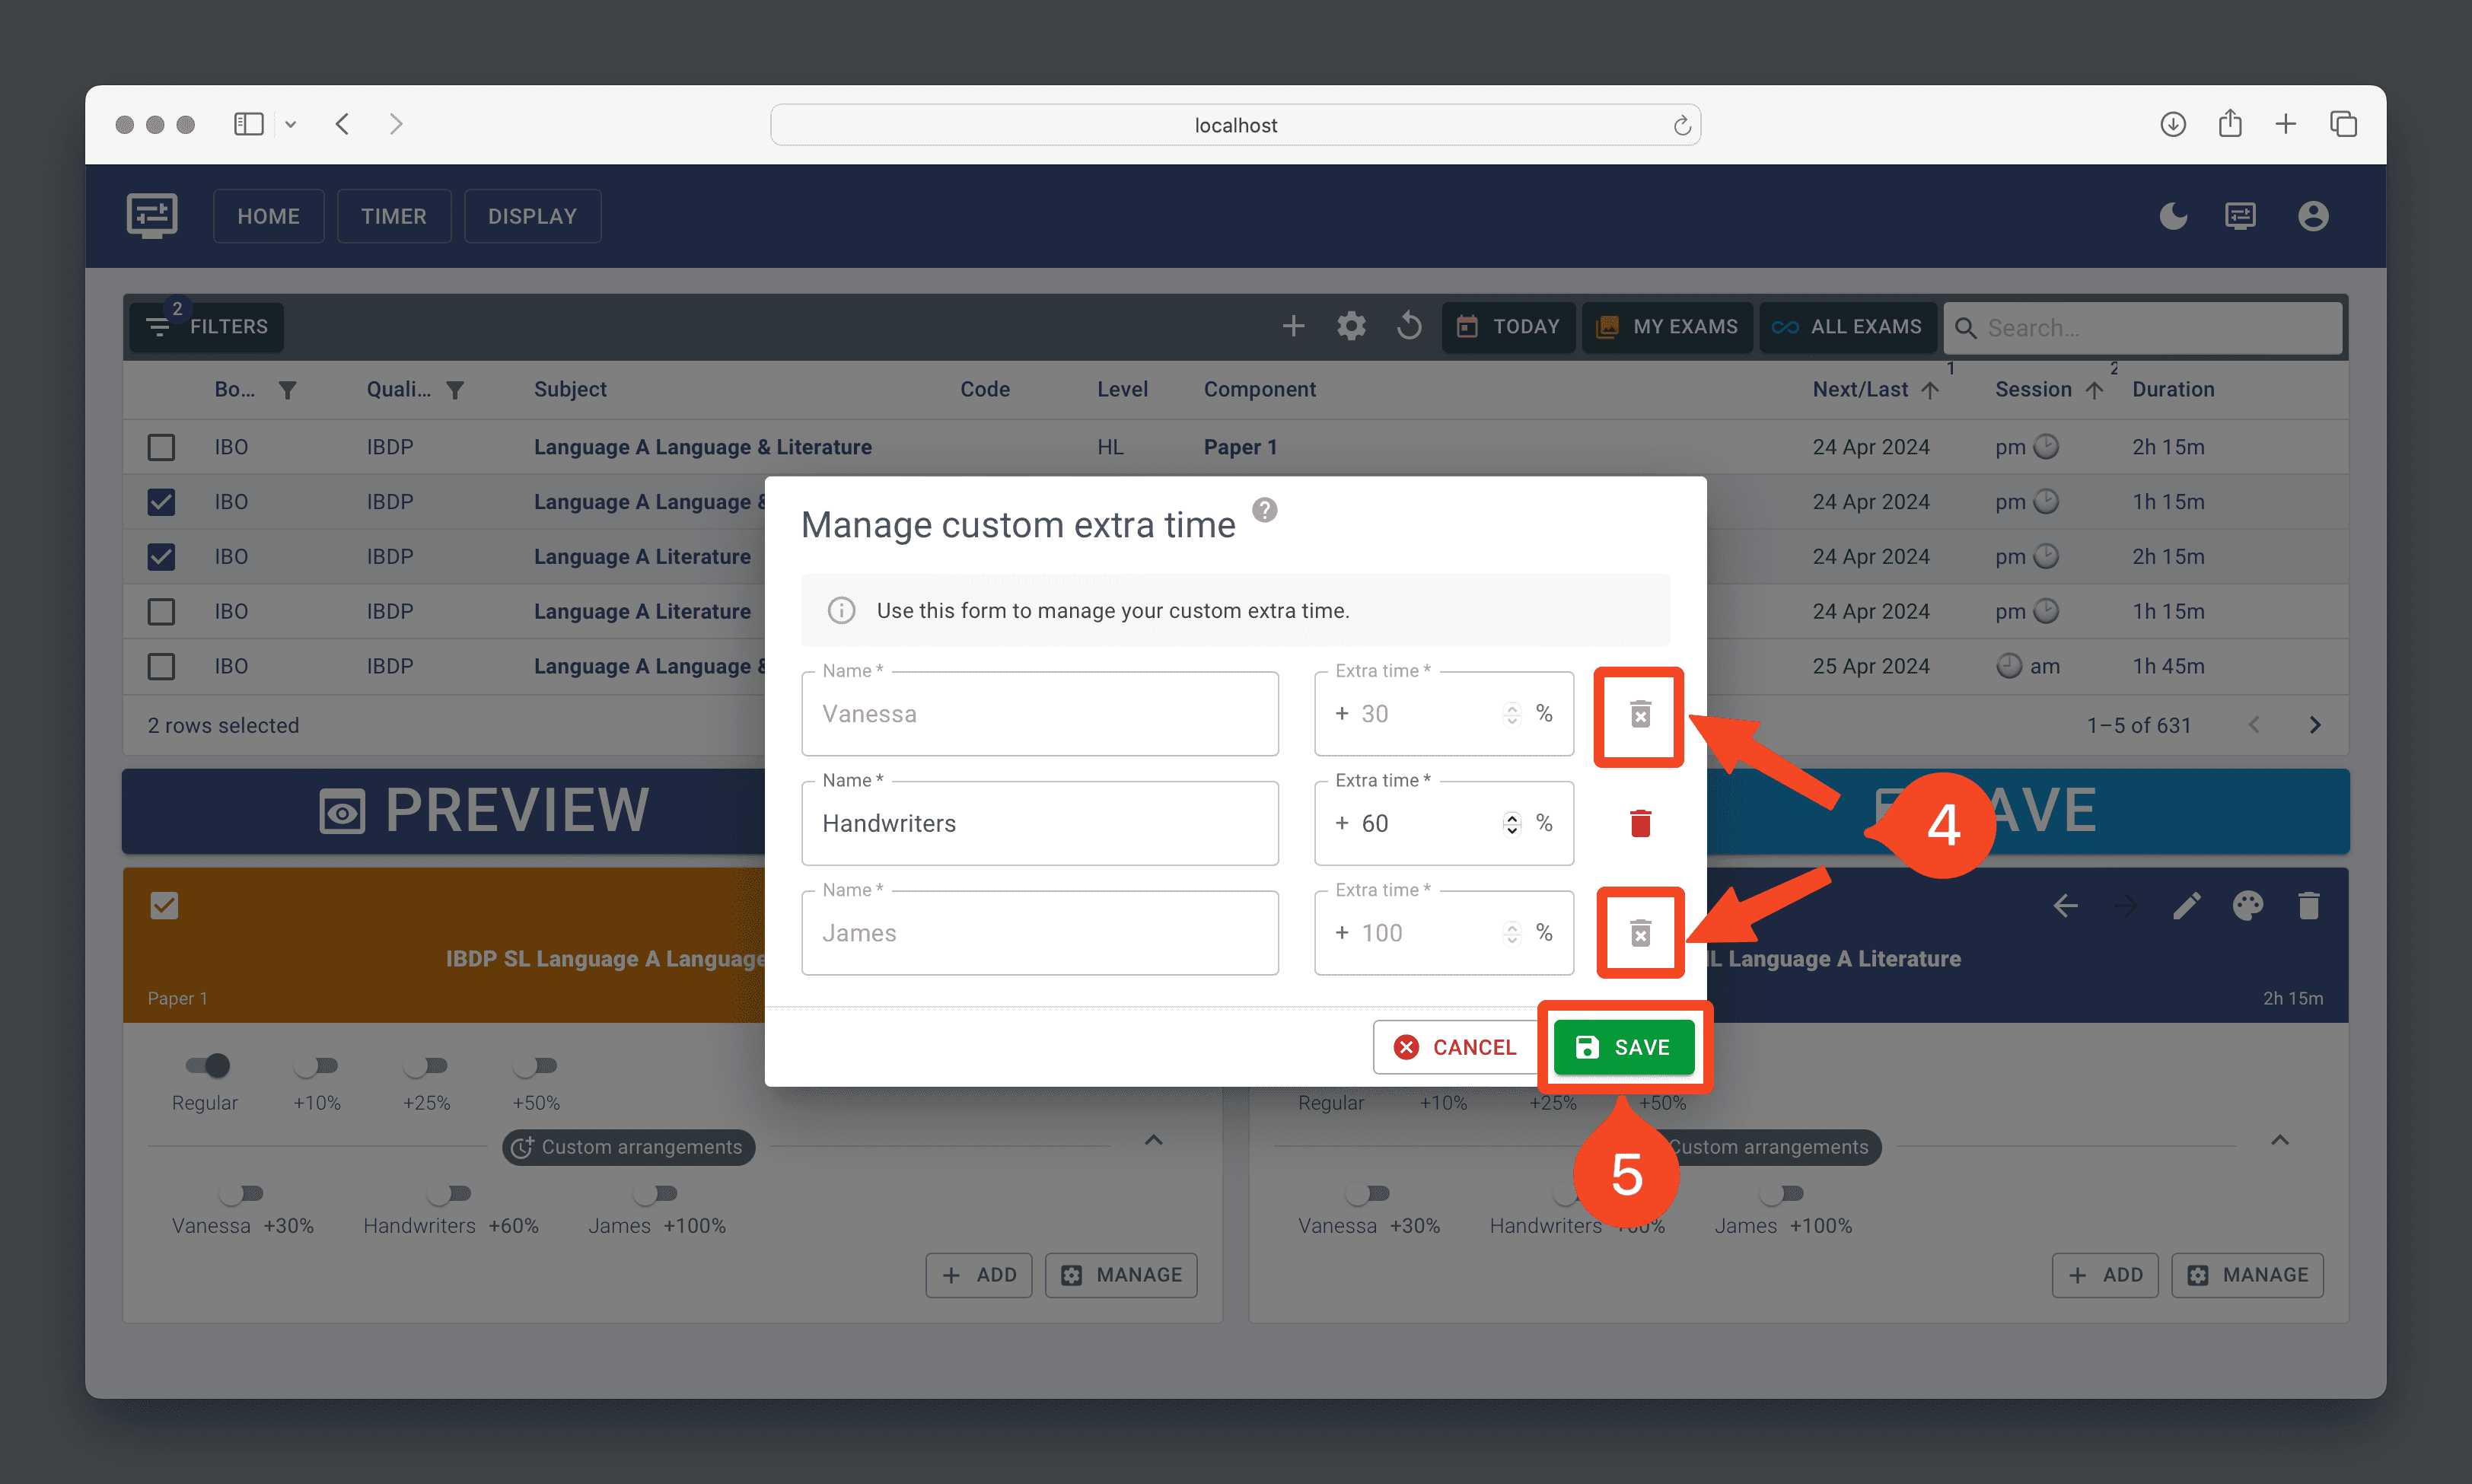Adjust the extra time stepper for Vanessa

point(1512,713)
